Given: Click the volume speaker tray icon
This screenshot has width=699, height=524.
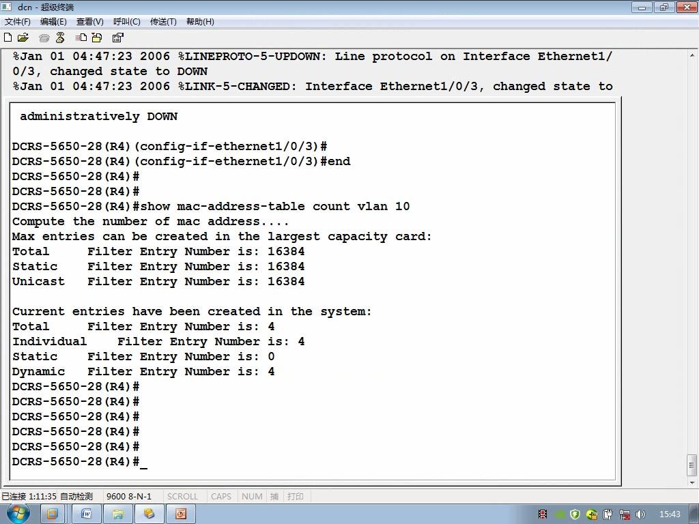Looking at the screenshot, I should click(x=640, y=514).
